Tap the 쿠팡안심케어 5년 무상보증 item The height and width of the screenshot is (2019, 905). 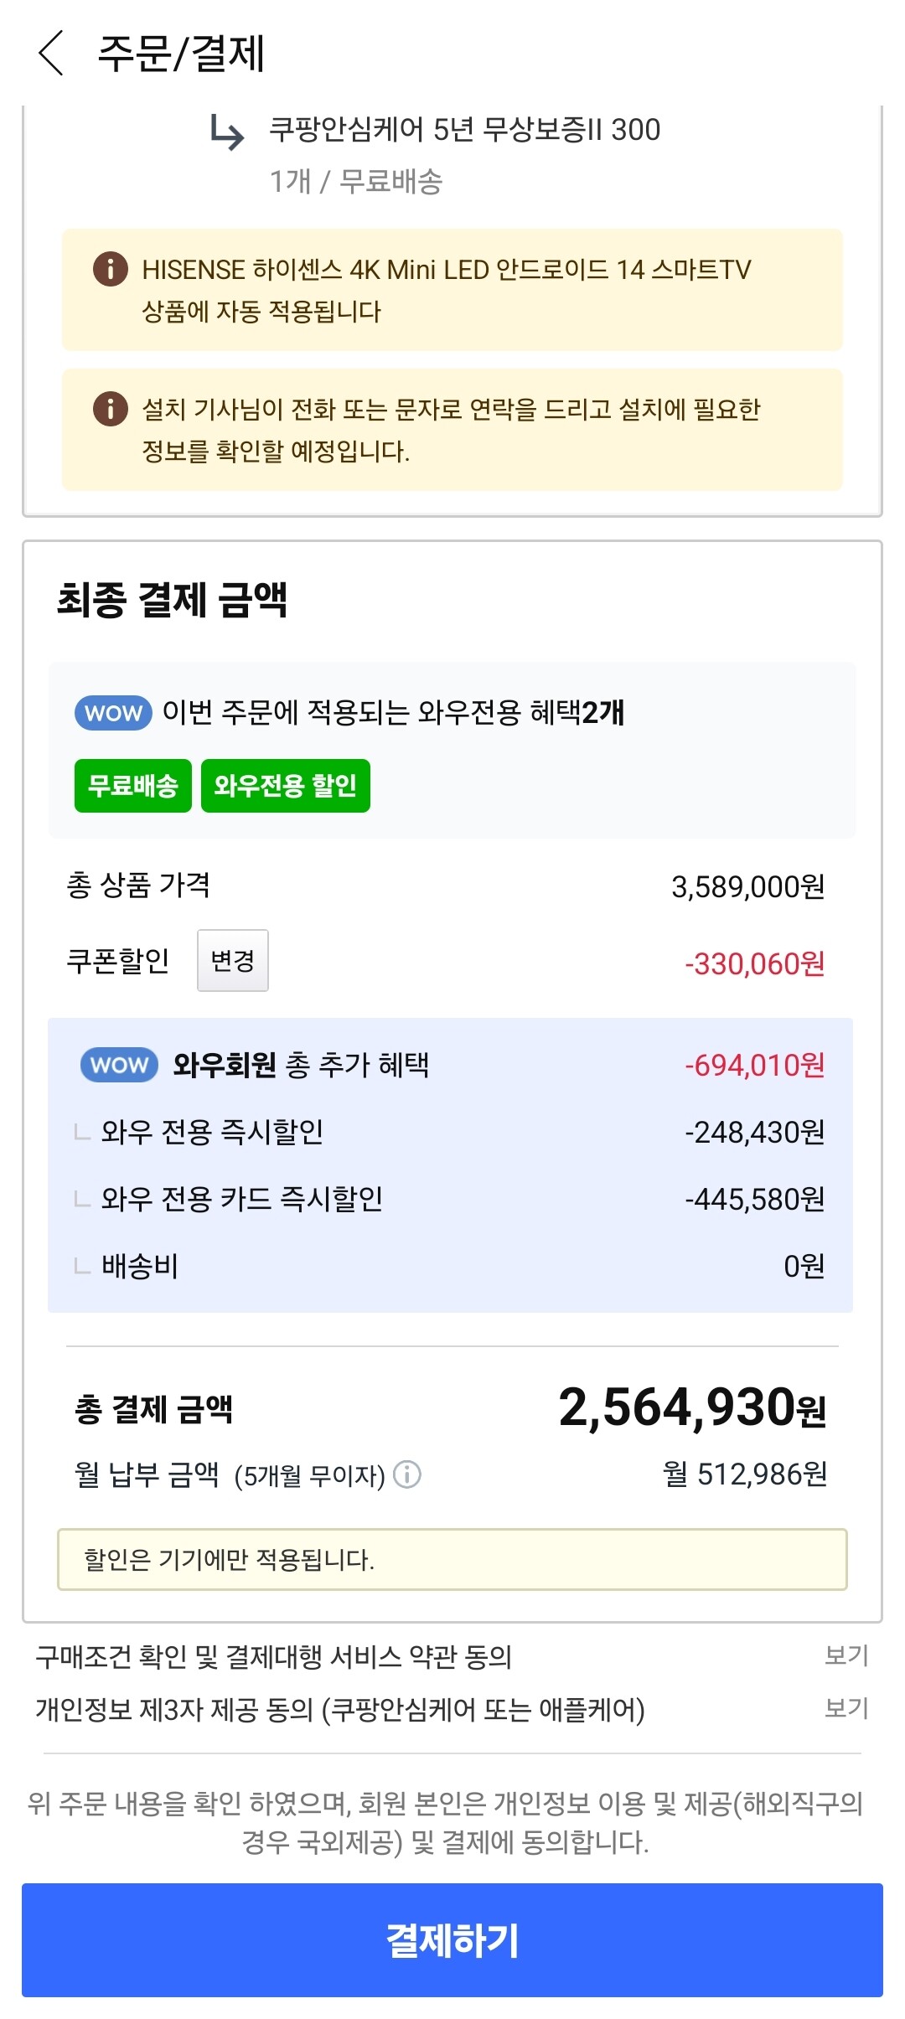tap(464, 130)
